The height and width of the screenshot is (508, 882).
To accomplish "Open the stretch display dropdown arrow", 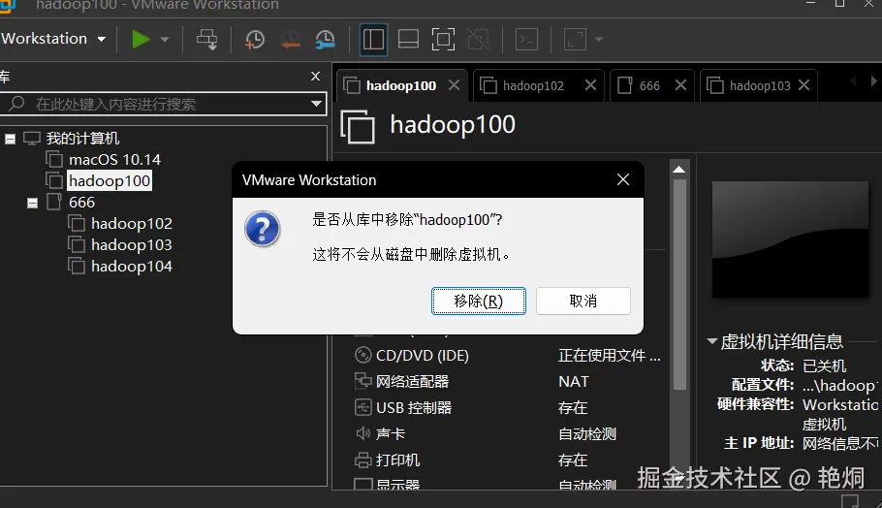I will click(x=599, y=40).
